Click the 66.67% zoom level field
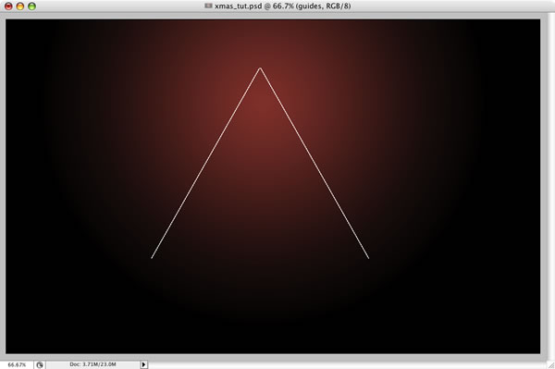This screenshot has height=369, width=555. [17, 364]
